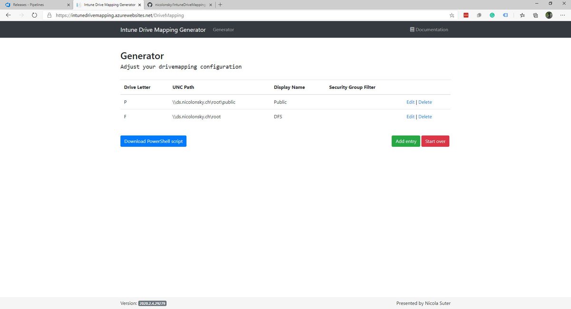Click the Intune Drive Mapping Generator brand link
571x309 pixels.
click(163, 29)
